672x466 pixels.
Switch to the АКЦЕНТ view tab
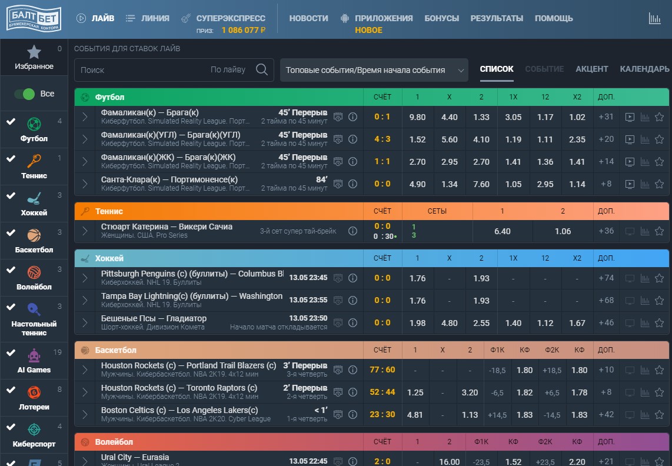coord(591,69)
